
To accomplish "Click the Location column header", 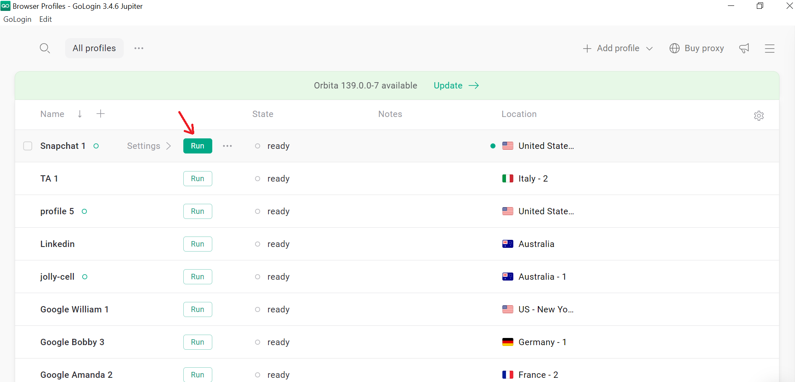I will [x=519, y=114].
